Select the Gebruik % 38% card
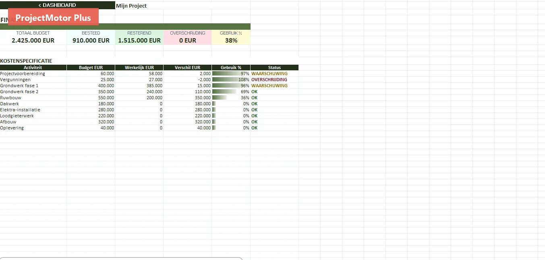The width and height of the screenshot is (545, 260). click(231, 37)
